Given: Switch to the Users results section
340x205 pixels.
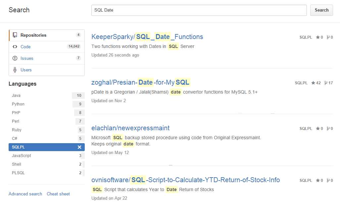Looking at the screenshot, I should point(26,70).
